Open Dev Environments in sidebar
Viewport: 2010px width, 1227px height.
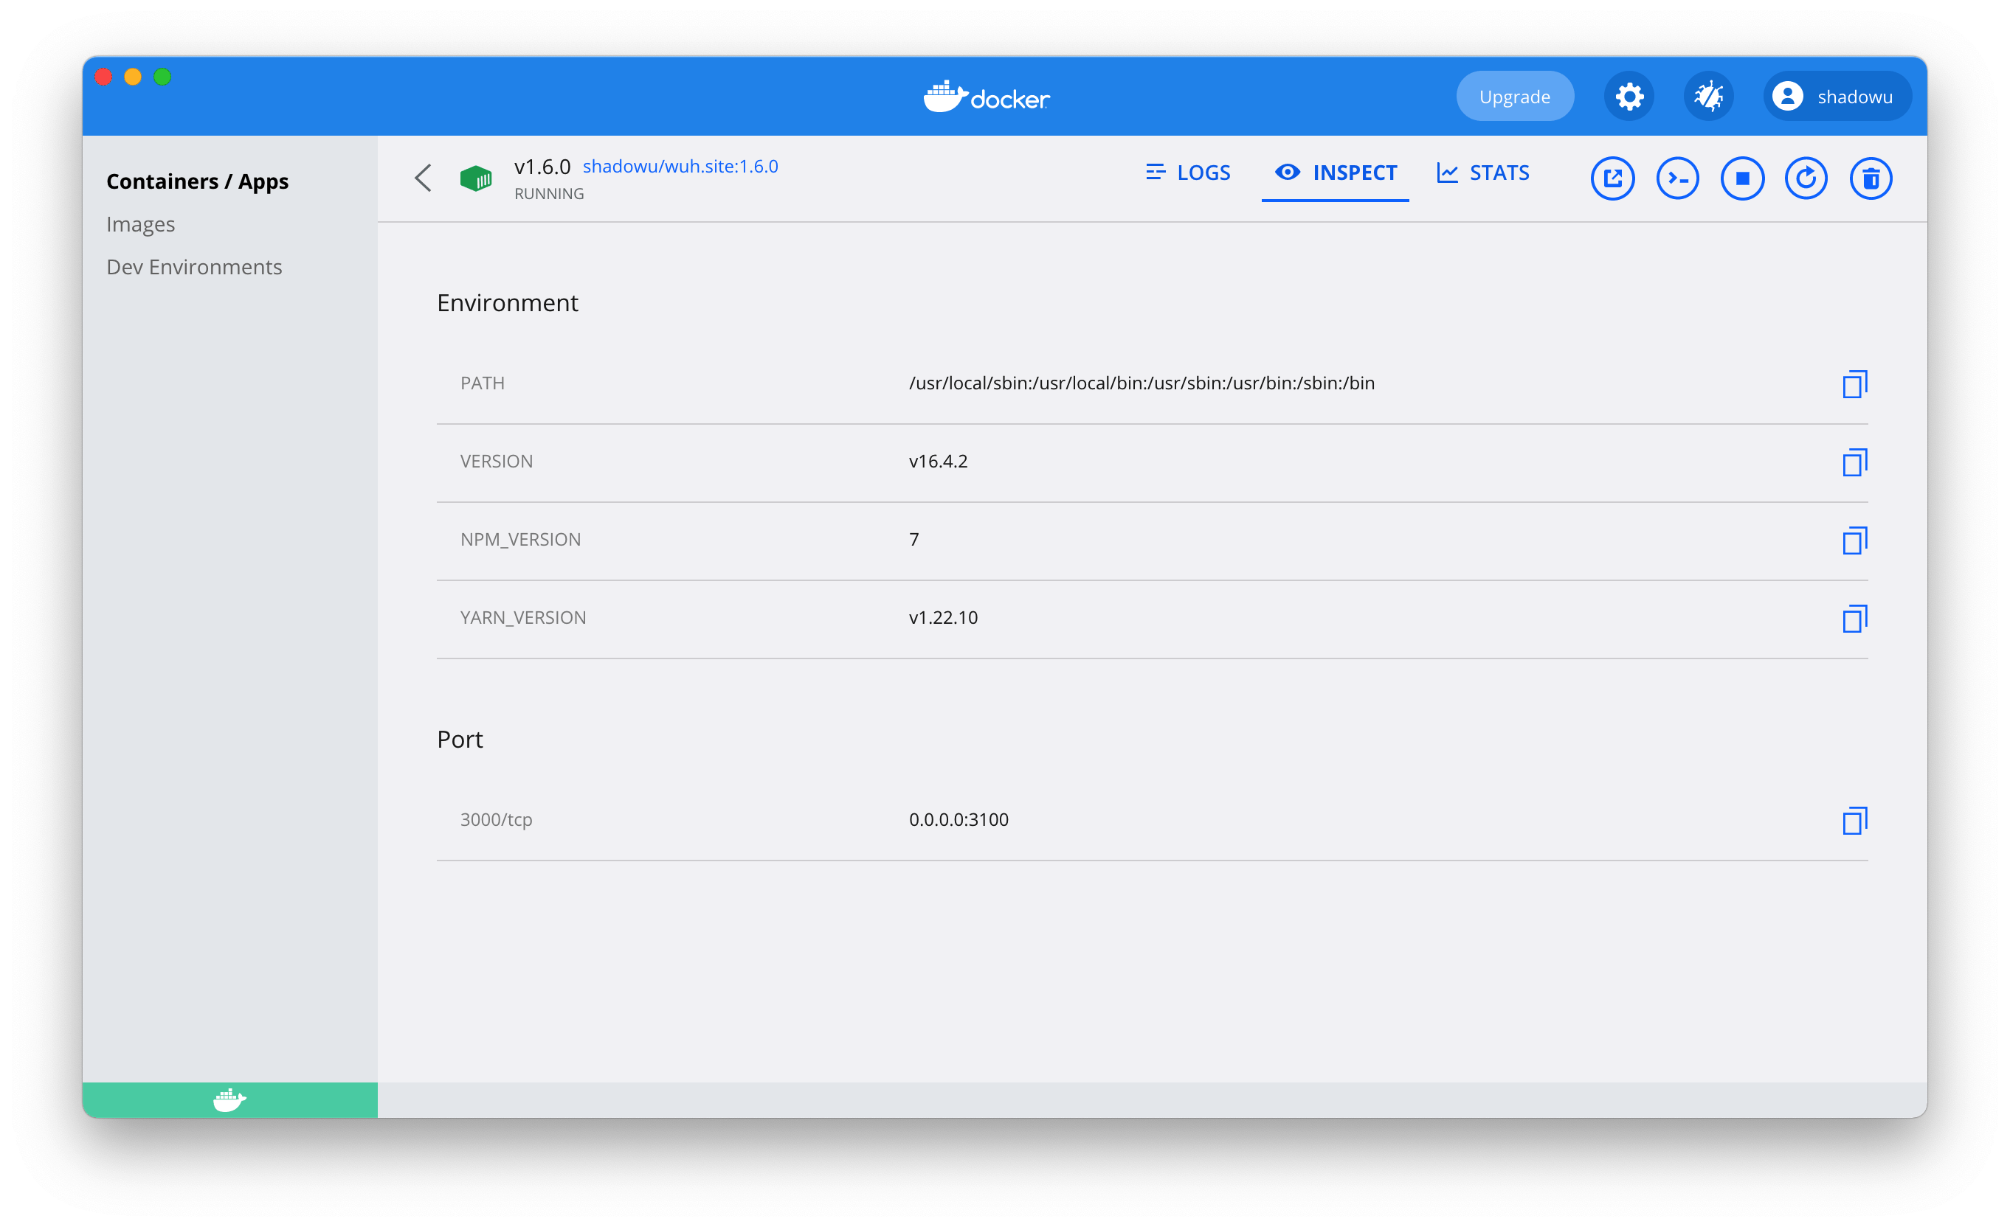point(194,267)
